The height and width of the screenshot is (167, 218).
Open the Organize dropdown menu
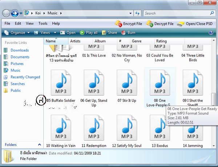[17, 33]
